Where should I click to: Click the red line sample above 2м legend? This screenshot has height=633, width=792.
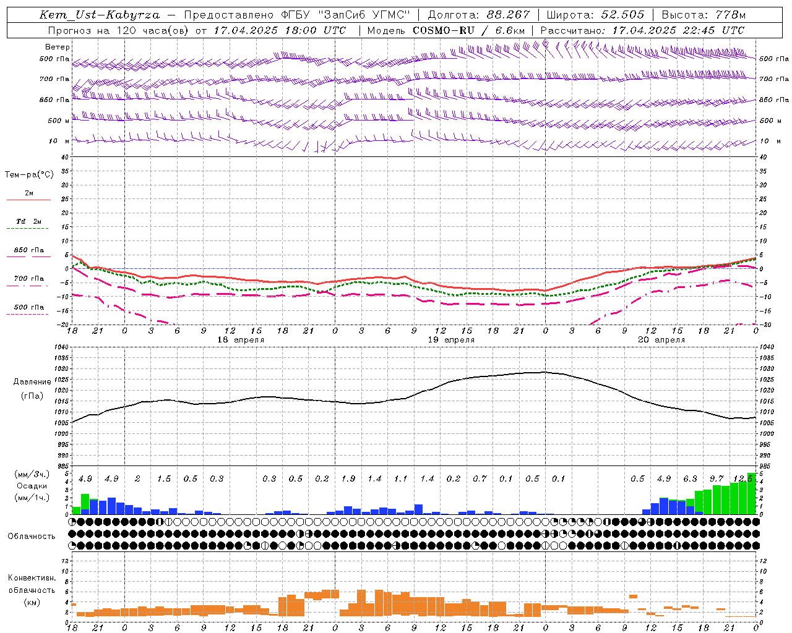pos(29,200)
